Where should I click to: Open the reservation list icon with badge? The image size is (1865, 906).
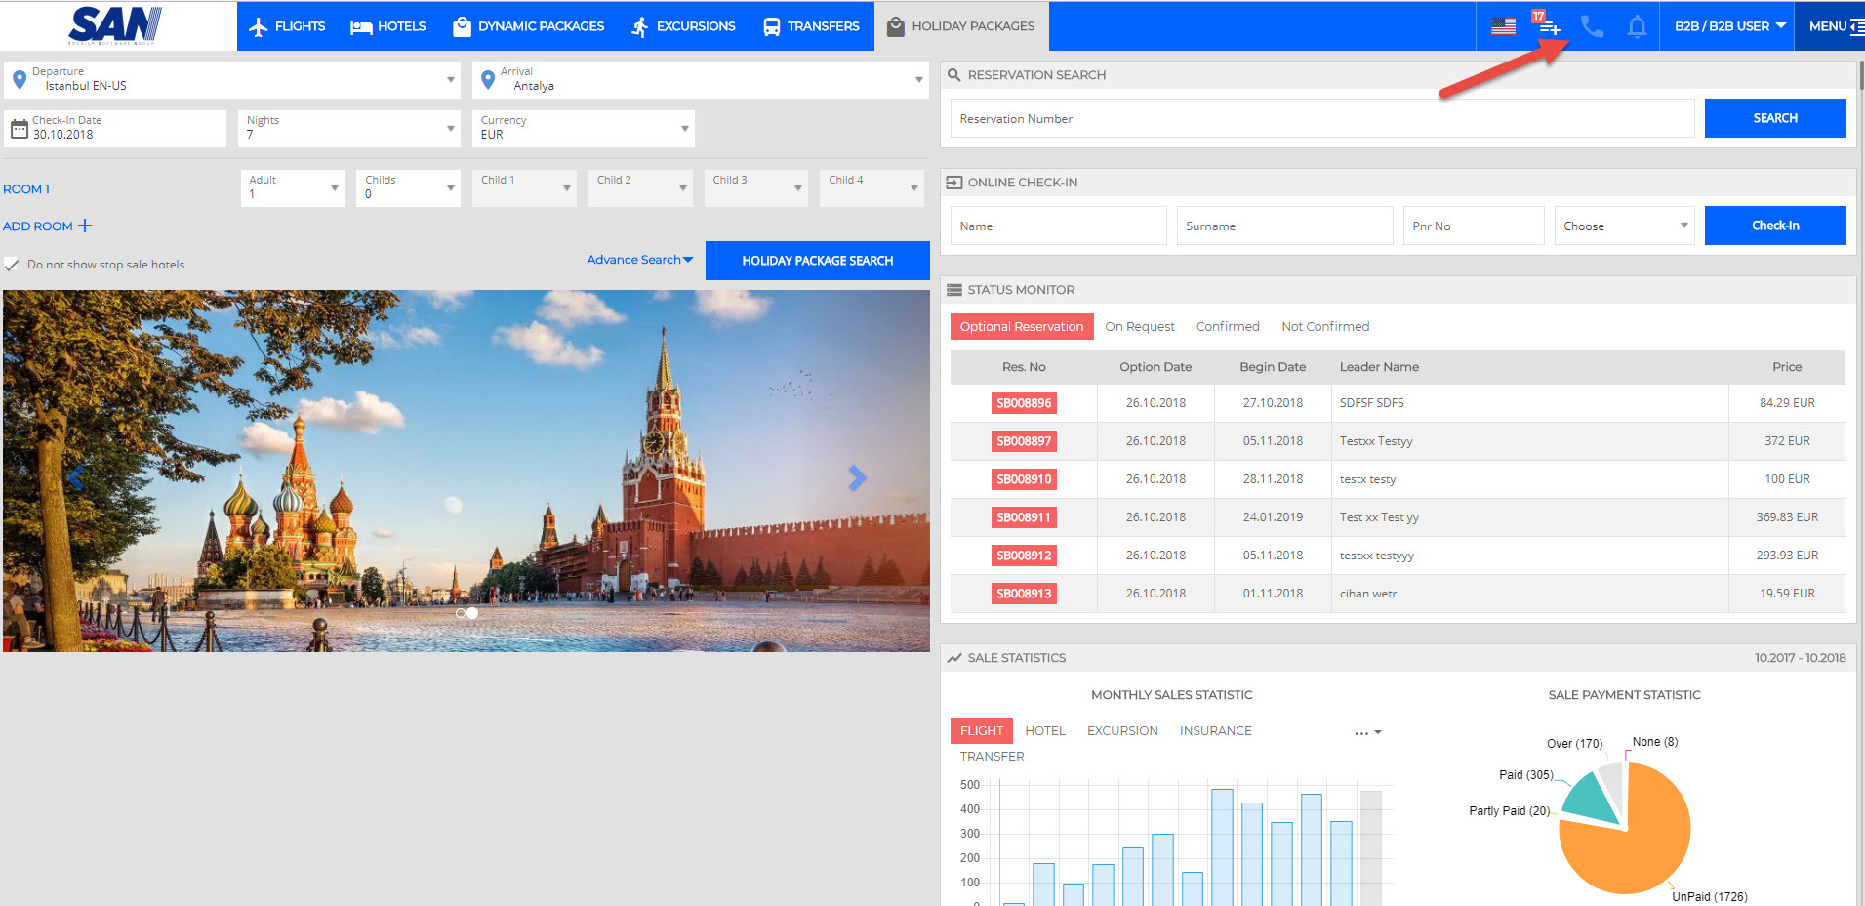tap(1549, 26)
